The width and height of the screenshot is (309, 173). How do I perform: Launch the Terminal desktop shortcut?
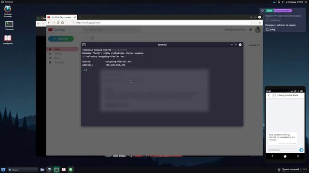click(9, 25)
